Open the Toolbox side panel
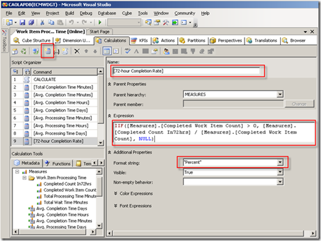 point(4,41)
